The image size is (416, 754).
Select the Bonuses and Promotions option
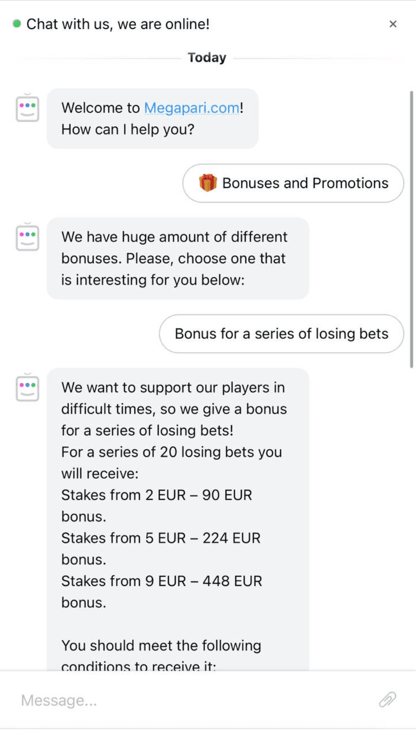click(x=293, y=183)
